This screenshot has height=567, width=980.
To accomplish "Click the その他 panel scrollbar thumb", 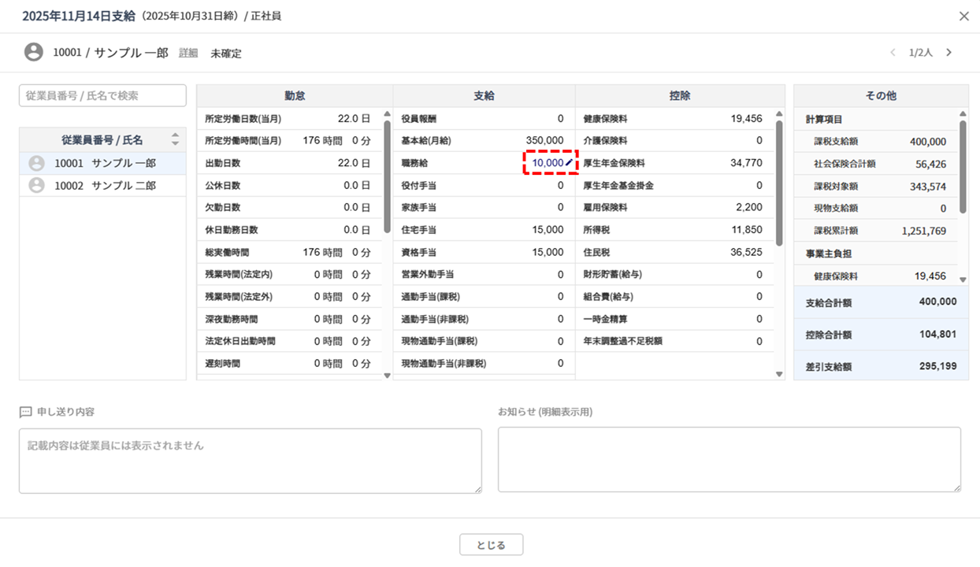I will click(963, 166).
